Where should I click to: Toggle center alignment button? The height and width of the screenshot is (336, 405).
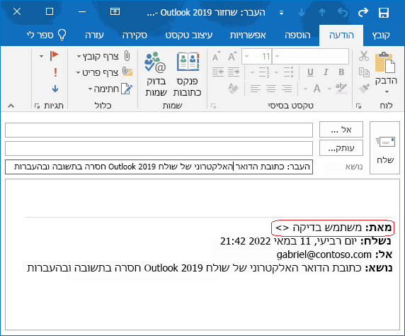pyautogui.click(x=271, y=89)
